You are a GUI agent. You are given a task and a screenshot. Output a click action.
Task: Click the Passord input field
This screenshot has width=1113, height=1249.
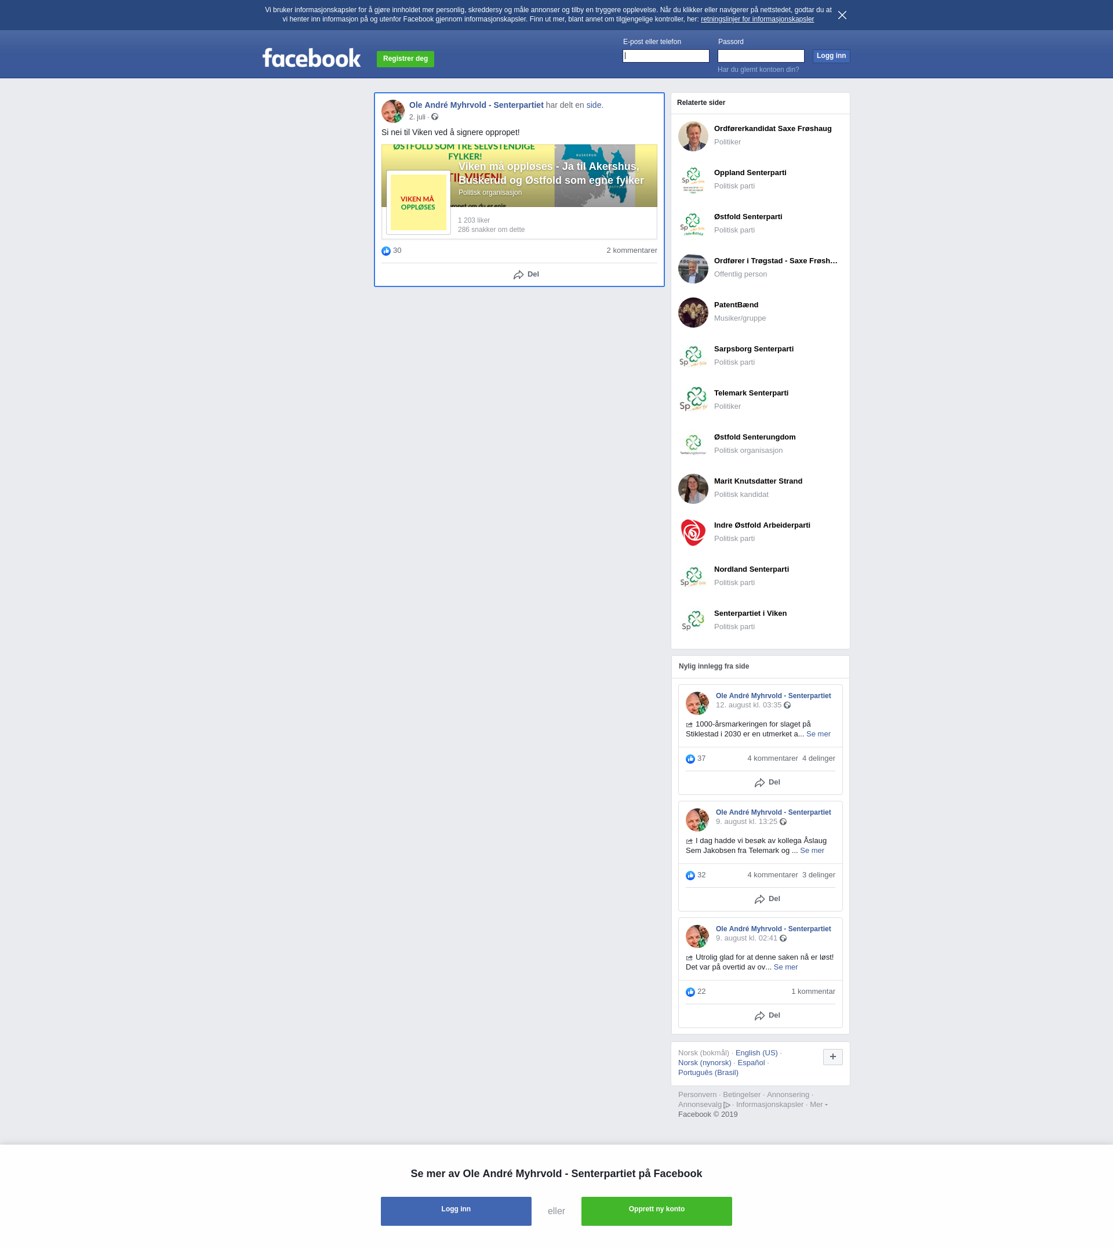[x=760, y=56]
